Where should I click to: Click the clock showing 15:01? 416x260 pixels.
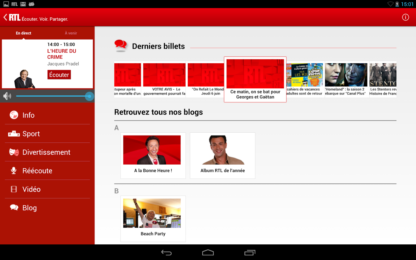point(407,4)
